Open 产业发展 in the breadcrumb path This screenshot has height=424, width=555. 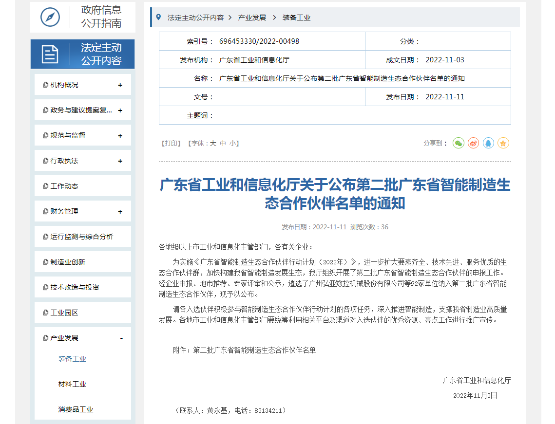[252, 18]
